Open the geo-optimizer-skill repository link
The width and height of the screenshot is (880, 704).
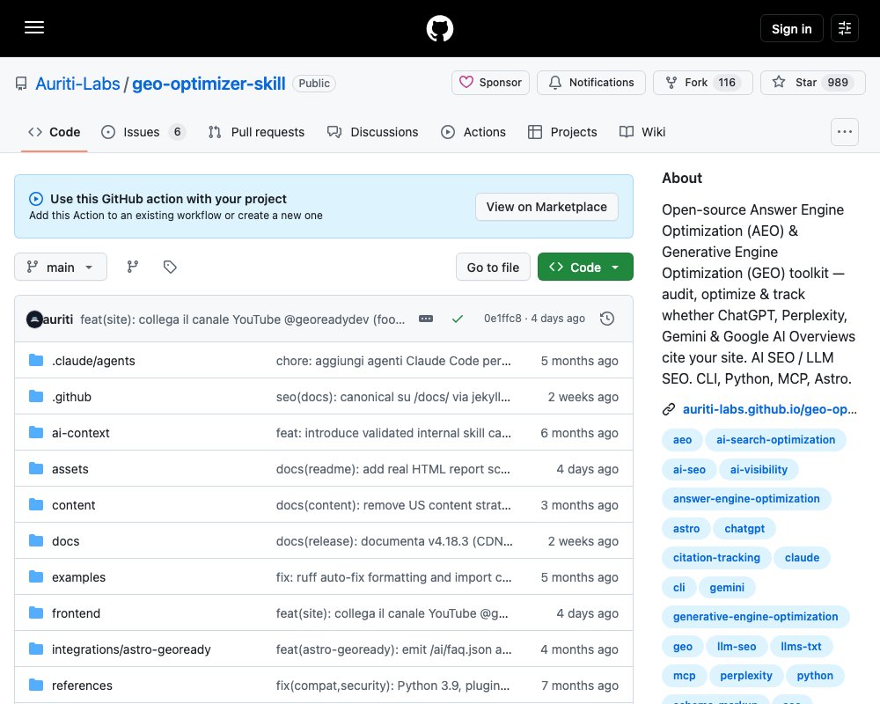pos(209,84)
